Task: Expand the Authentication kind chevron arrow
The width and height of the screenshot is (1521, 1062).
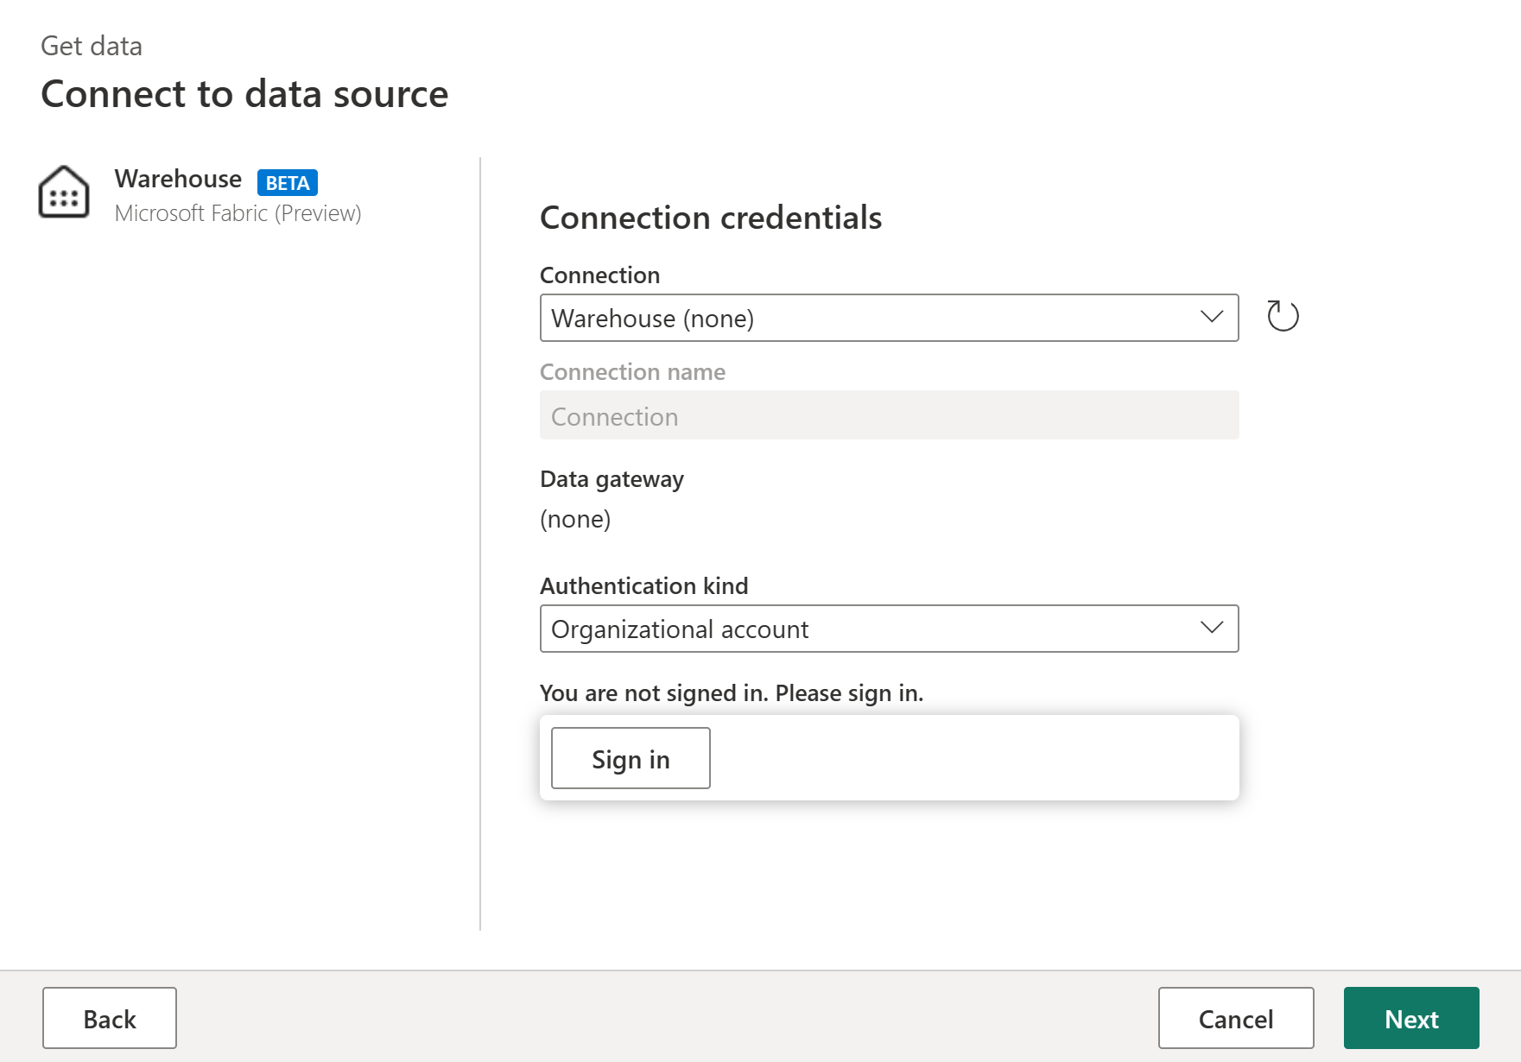Action: (1212, 628)
